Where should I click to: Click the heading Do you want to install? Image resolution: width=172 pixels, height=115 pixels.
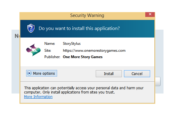click(x=79, y=28)
